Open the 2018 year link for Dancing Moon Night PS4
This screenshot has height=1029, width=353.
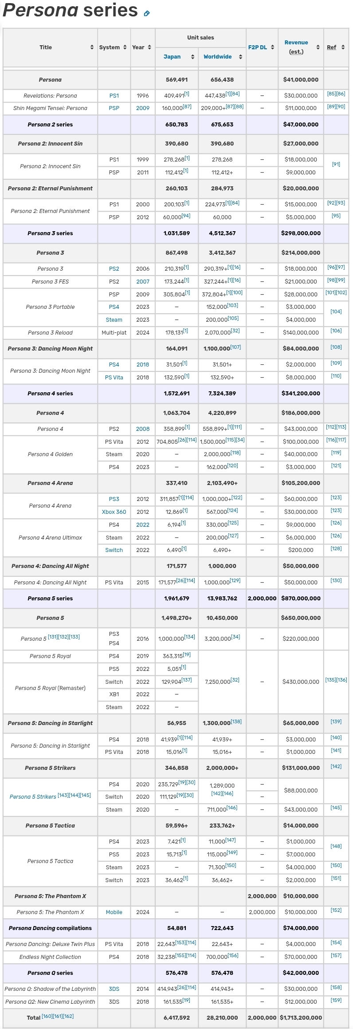[143, 365]
